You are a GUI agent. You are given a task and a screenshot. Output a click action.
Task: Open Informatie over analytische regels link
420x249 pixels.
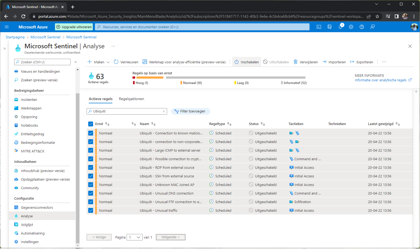(x=381, y=80)
